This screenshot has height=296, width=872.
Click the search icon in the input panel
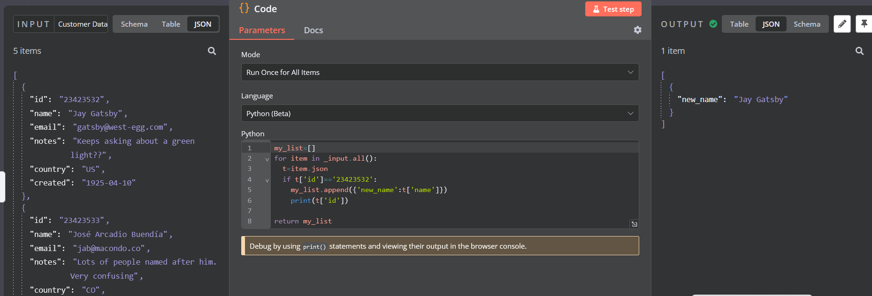click(212, 51)
